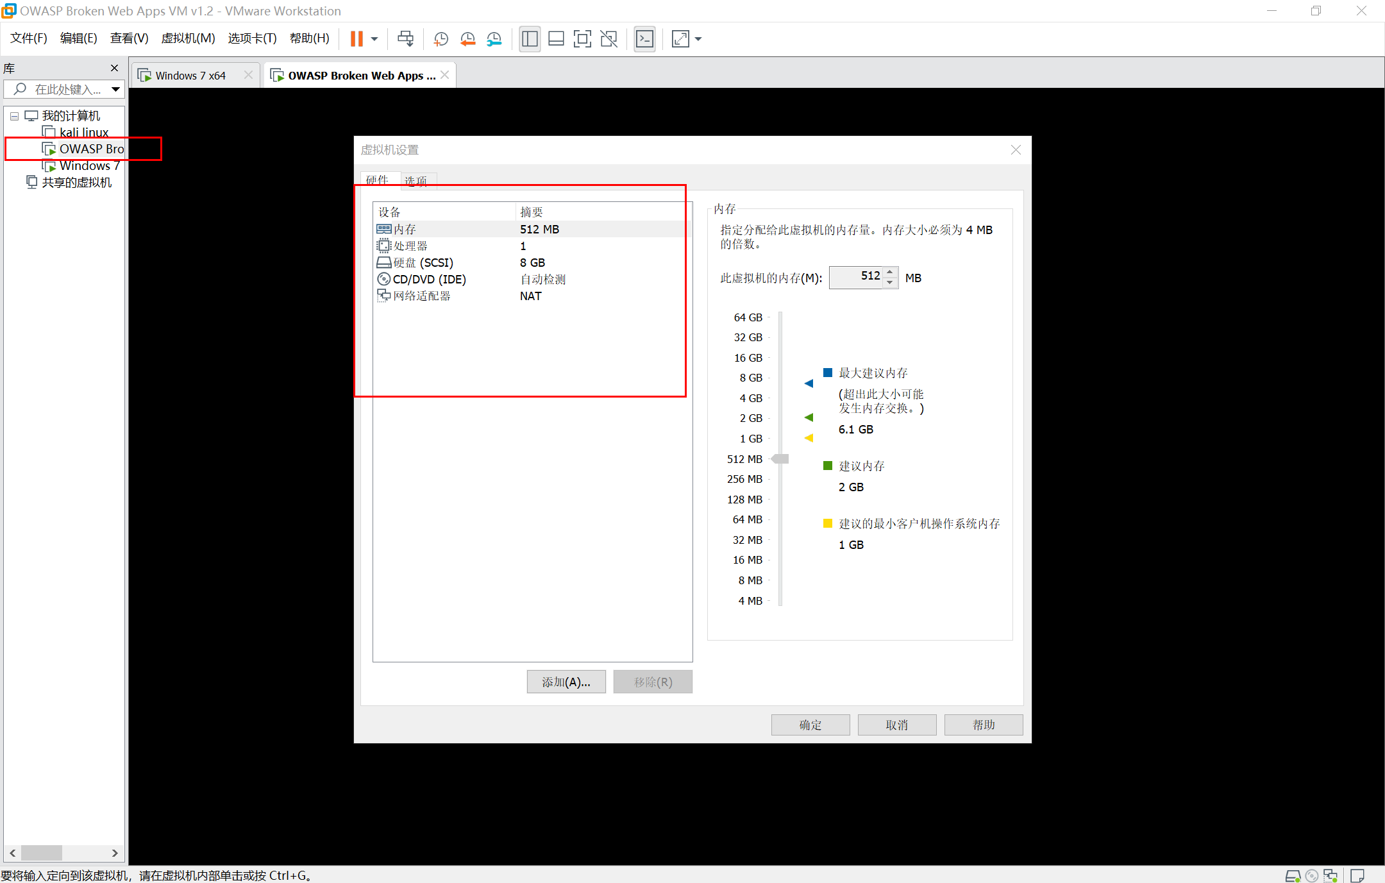The height and width of the screenshot is (883, 1385).
Task: Toggle unity mode toolbar icon
Action: pos(609,39)
